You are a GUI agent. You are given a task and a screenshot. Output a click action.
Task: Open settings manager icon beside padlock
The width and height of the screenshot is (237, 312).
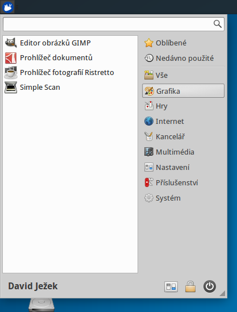[171, 286]
